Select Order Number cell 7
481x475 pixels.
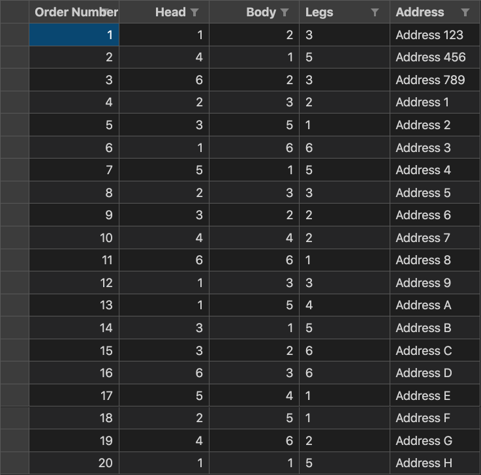click(74, 170)
